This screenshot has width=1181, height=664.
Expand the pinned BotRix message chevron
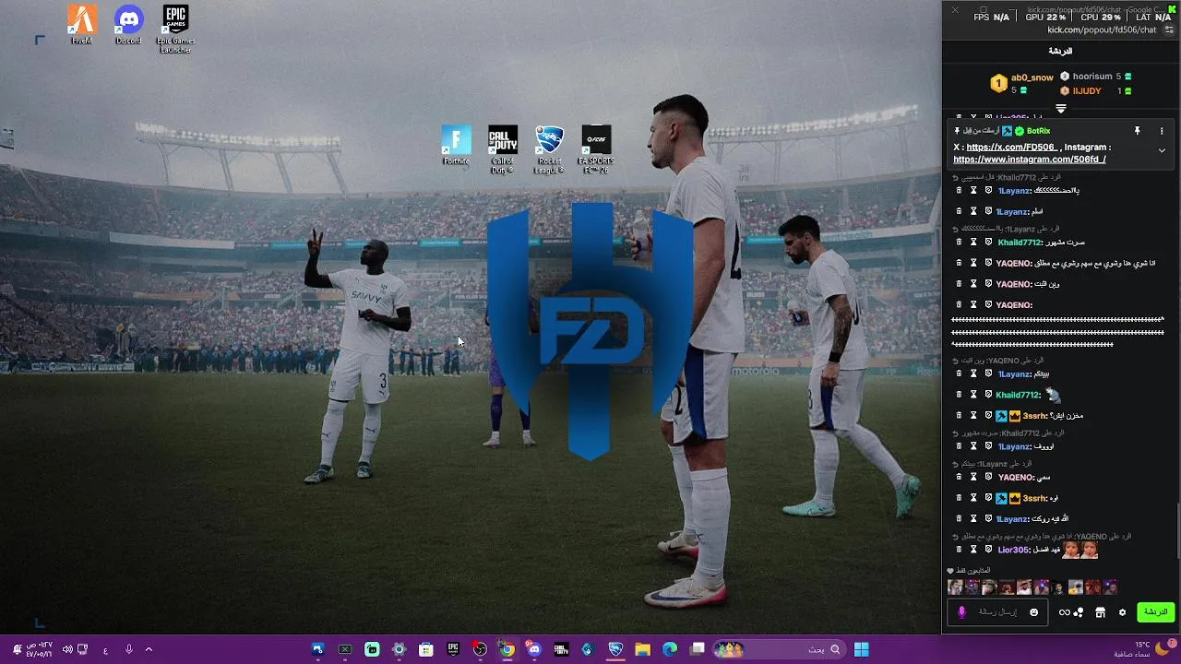[x=1162, y=150]
